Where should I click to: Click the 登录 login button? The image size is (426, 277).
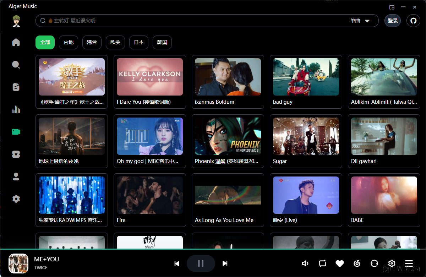click(393, 21)
